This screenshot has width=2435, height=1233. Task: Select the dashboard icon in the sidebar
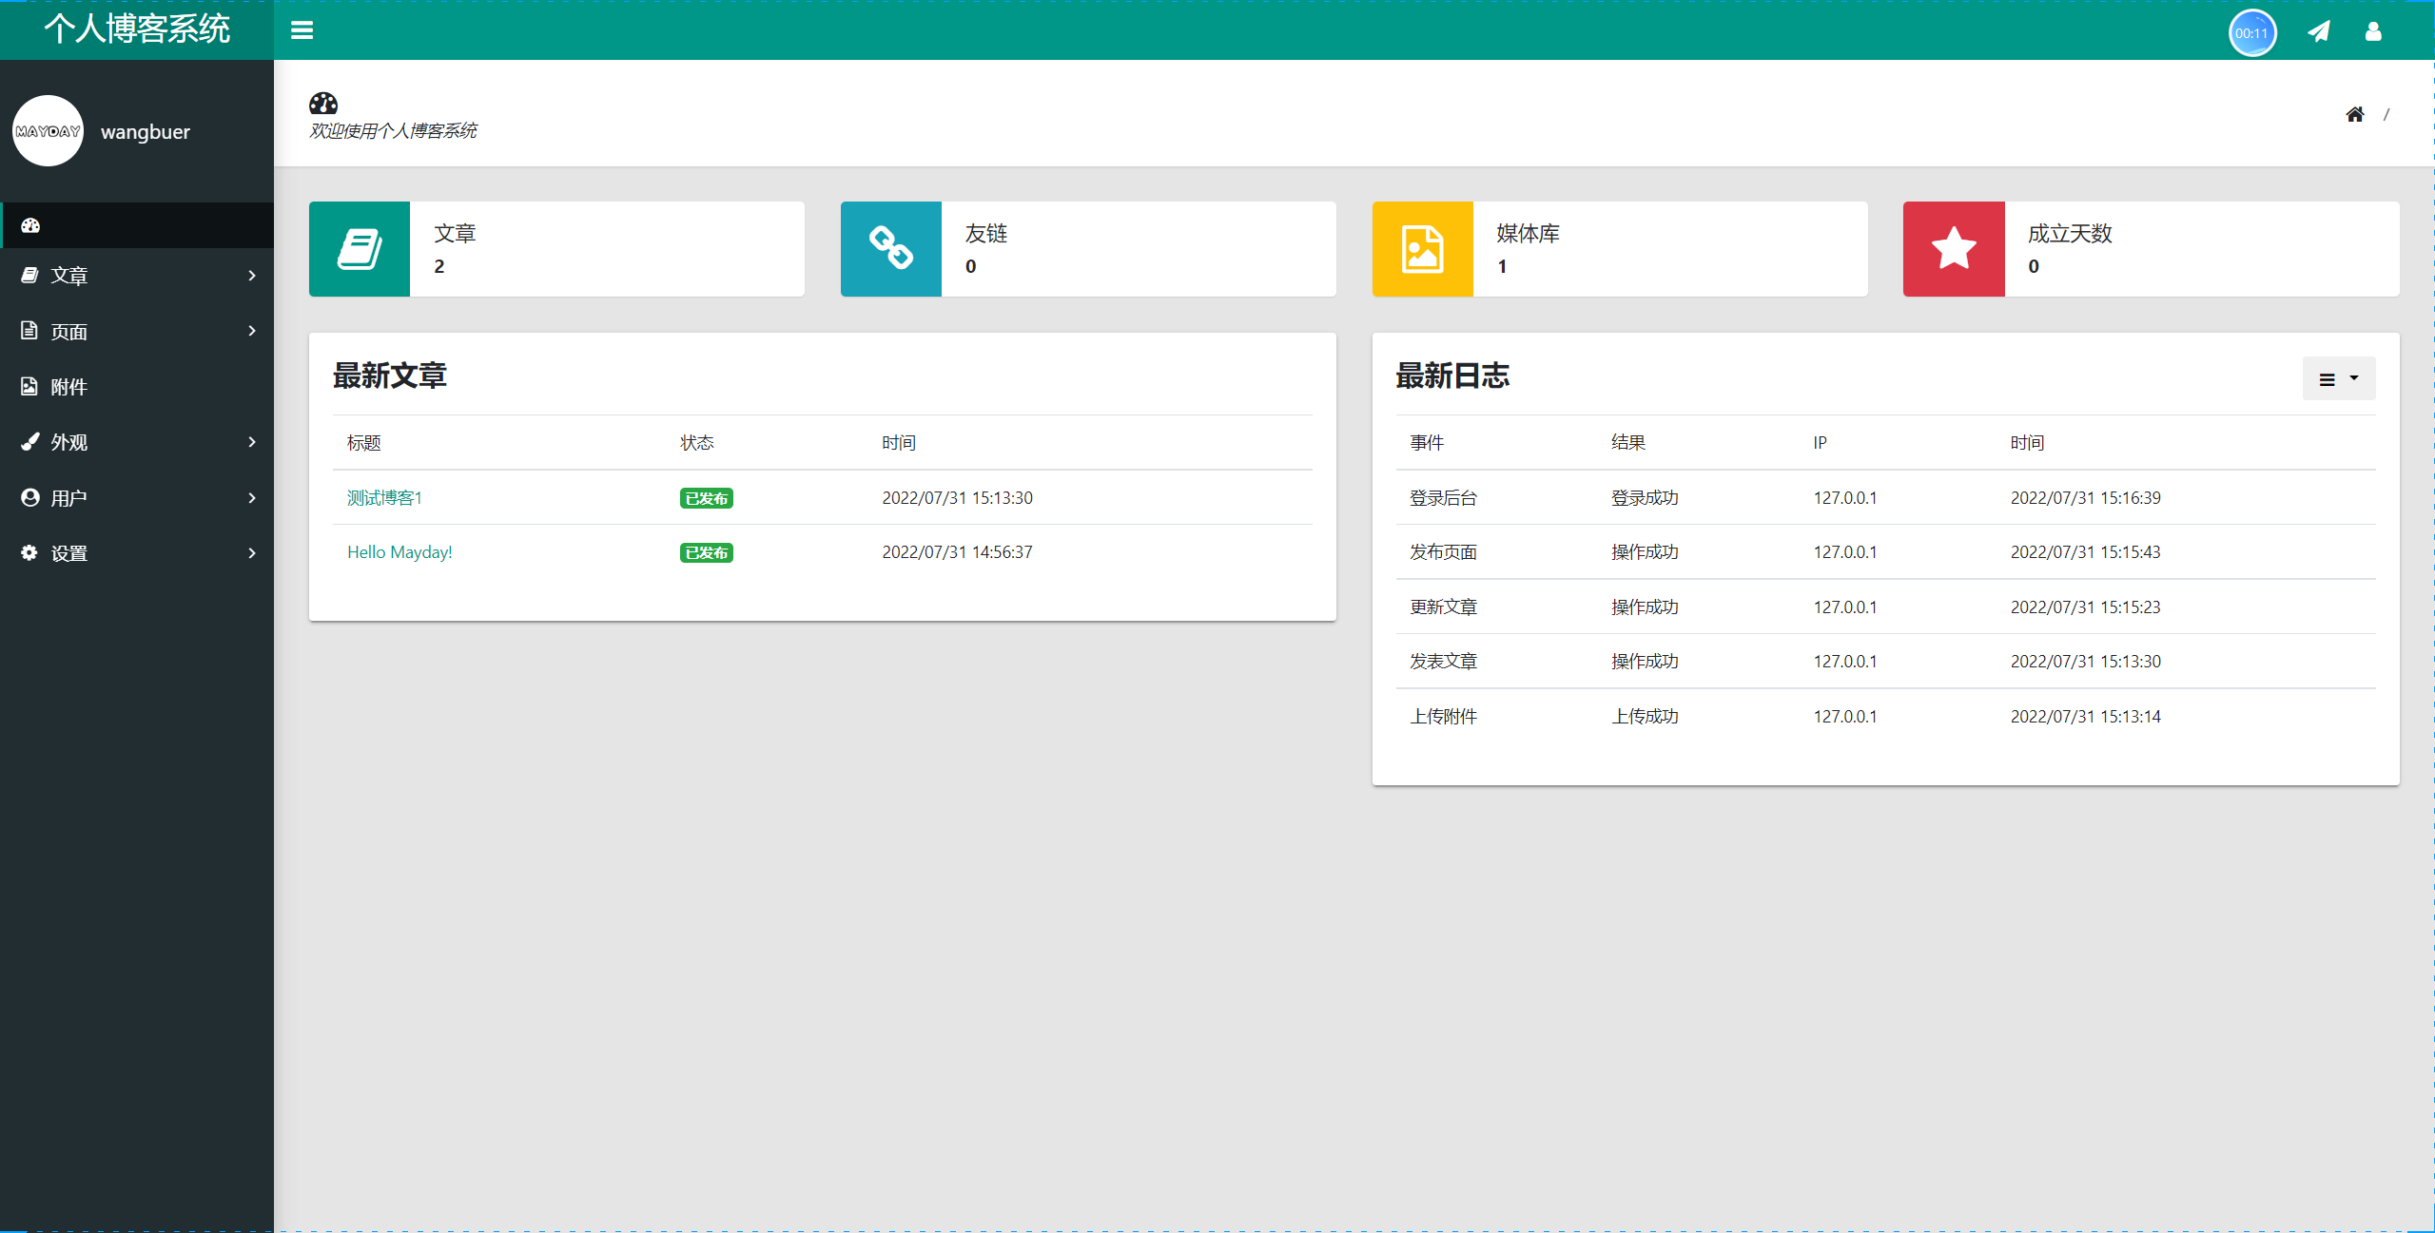pos(30,224)
